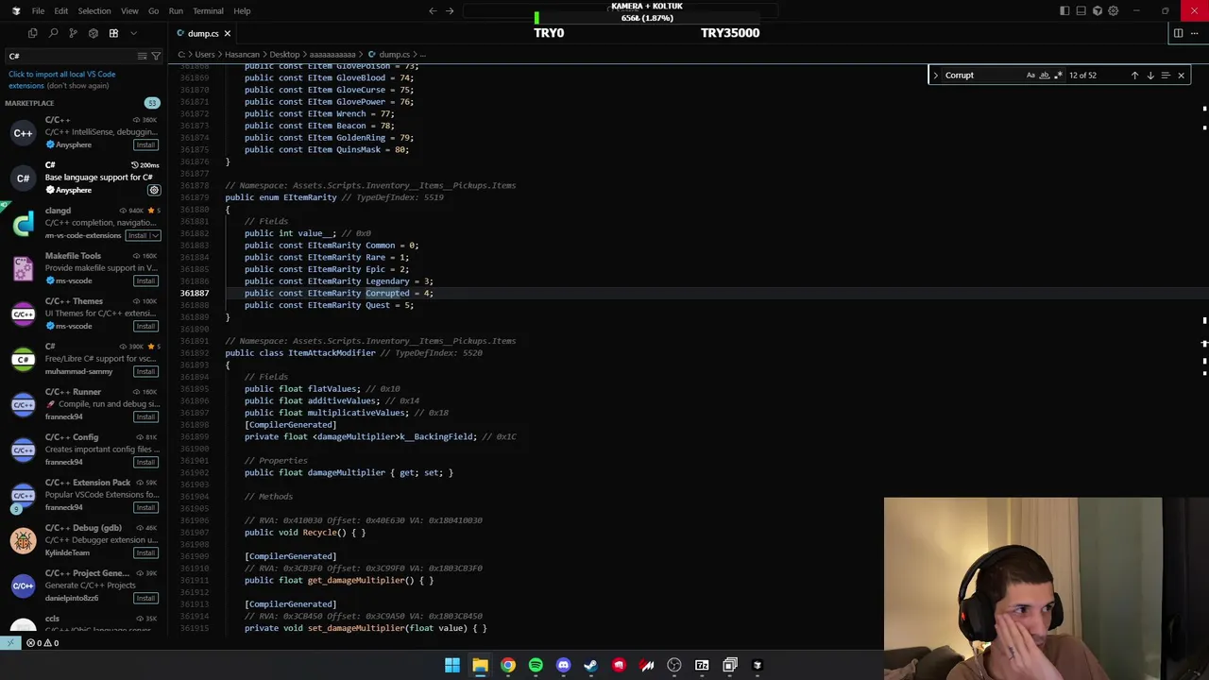The image size is (1209, 680).
Task: Install the Makefile Tools extension
Action: click(145, 280)
